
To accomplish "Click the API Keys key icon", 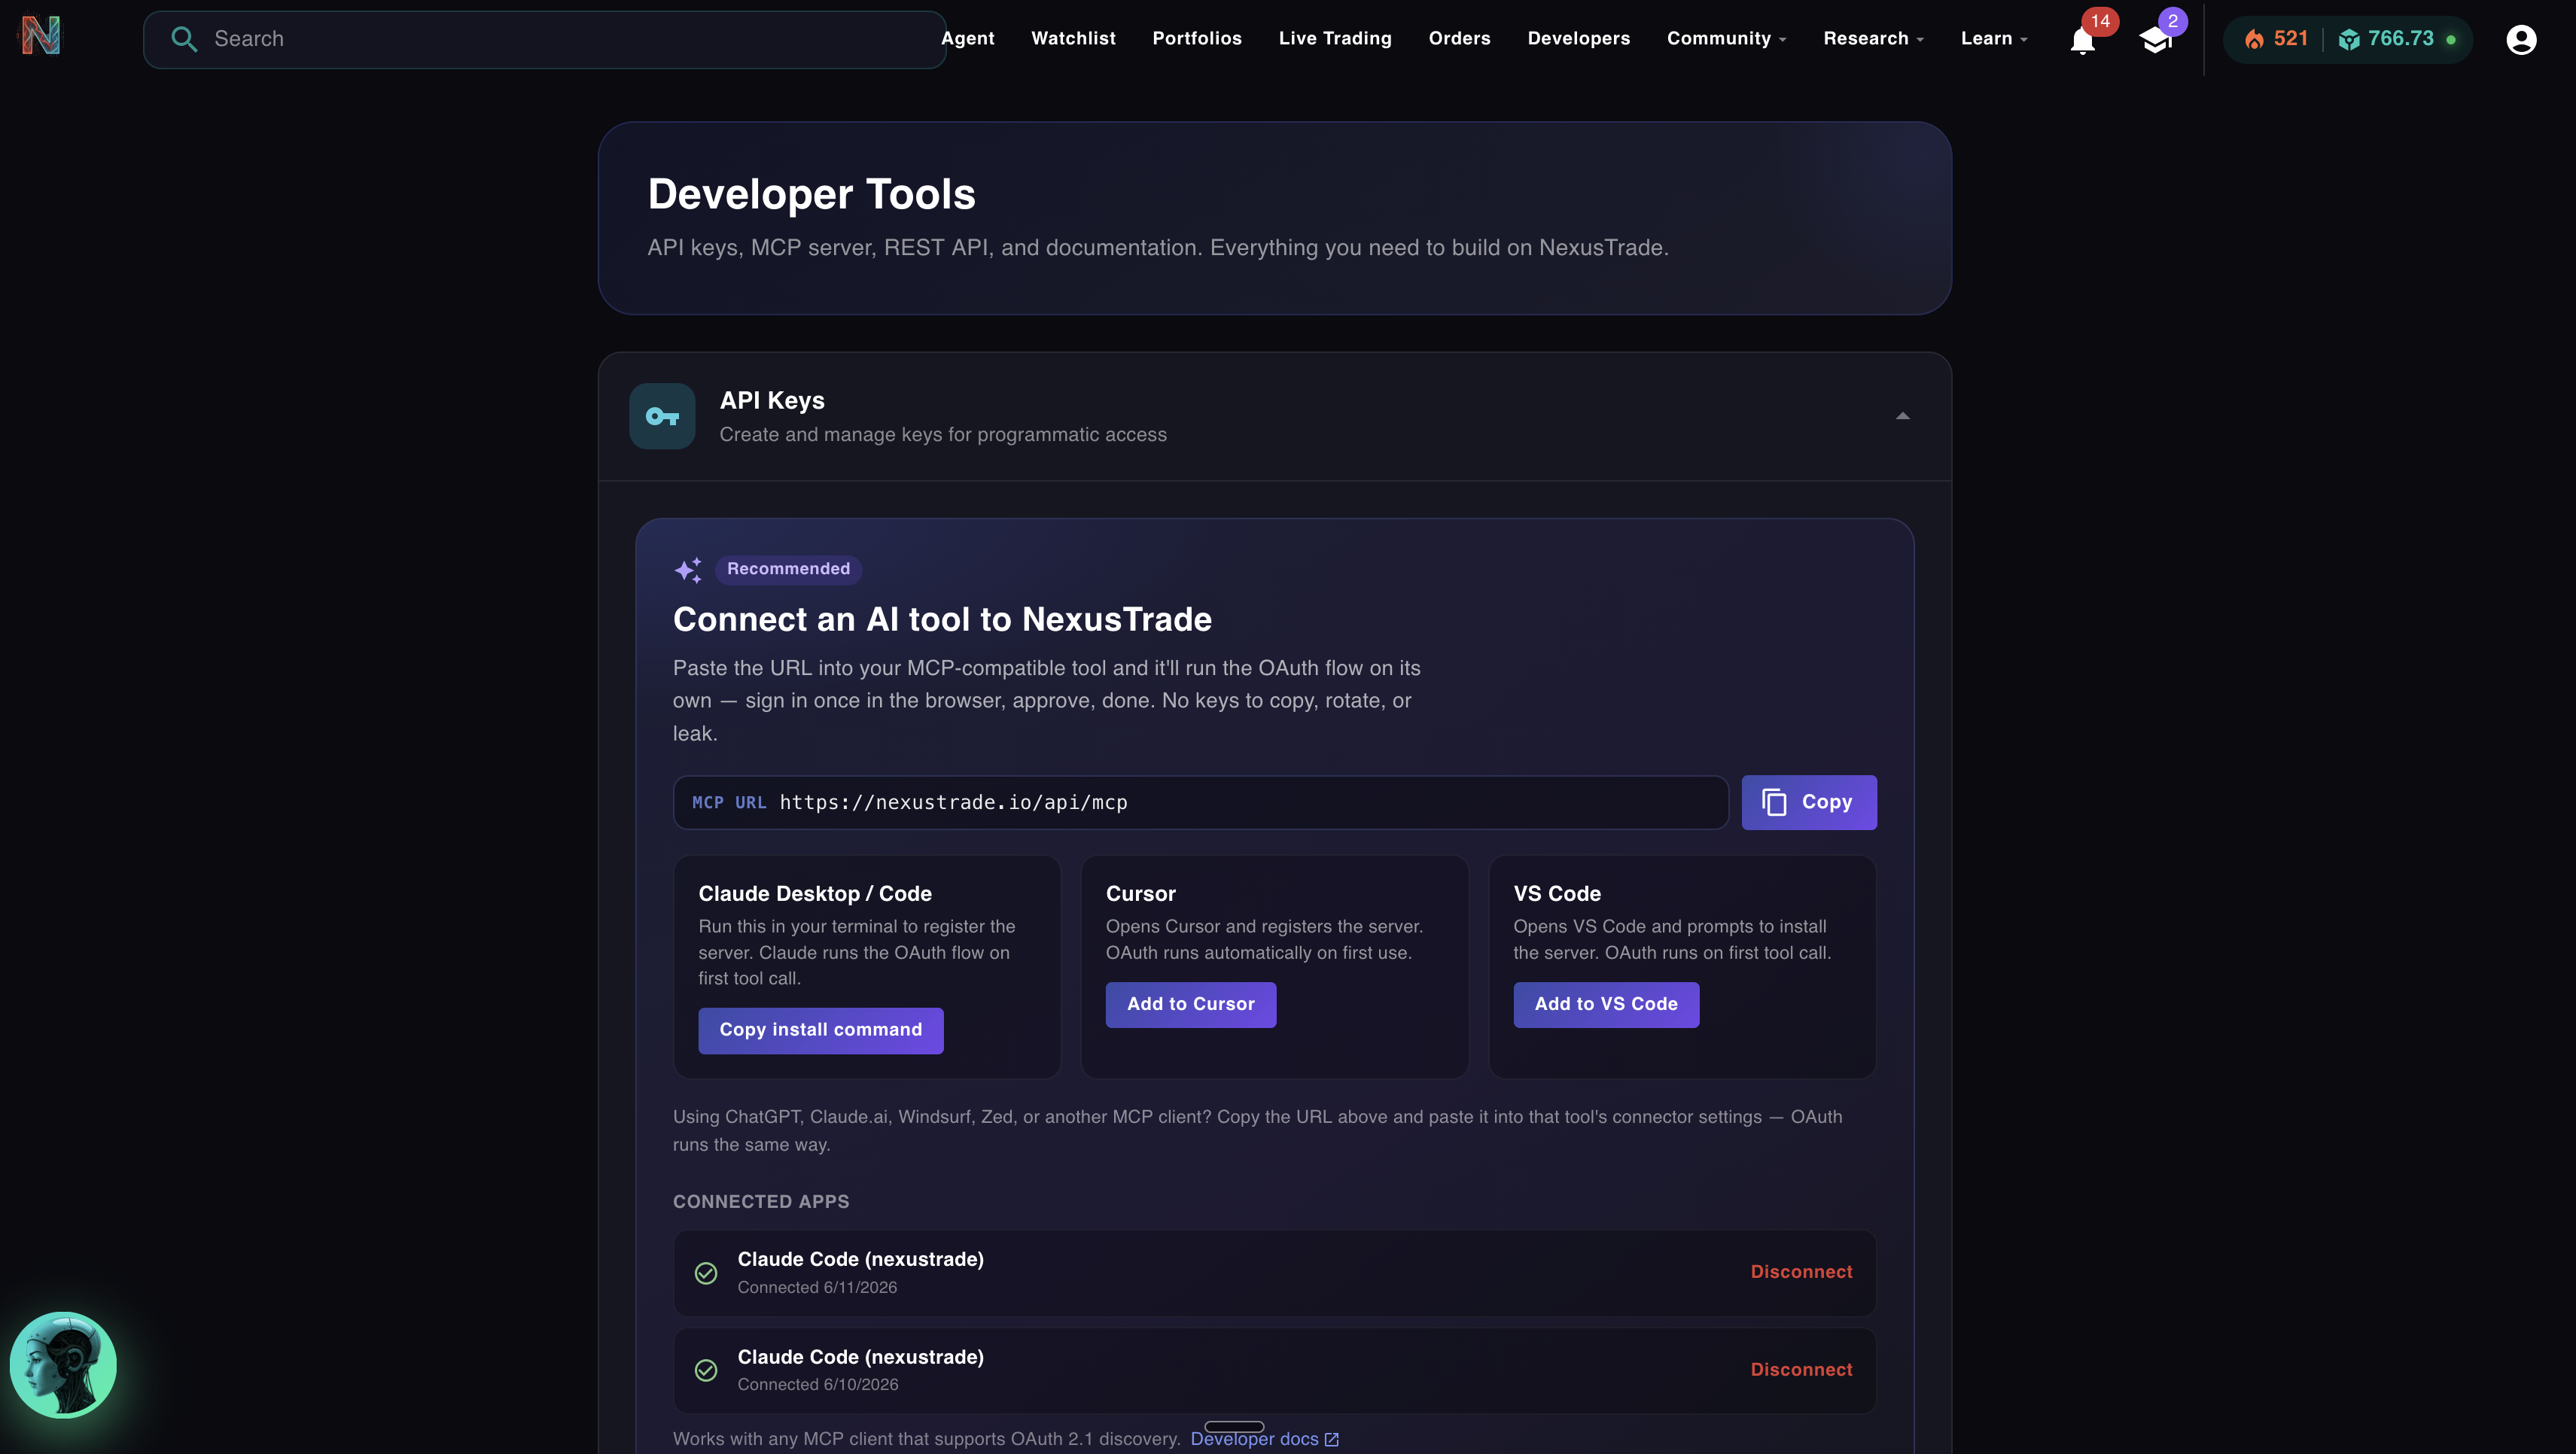I will [x=662, y=416].
